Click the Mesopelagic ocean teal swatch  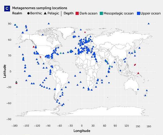101,13
